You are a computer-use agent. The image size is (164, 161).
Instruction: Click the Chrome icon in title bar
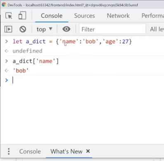pyautogui.click(x=4, y=5)
